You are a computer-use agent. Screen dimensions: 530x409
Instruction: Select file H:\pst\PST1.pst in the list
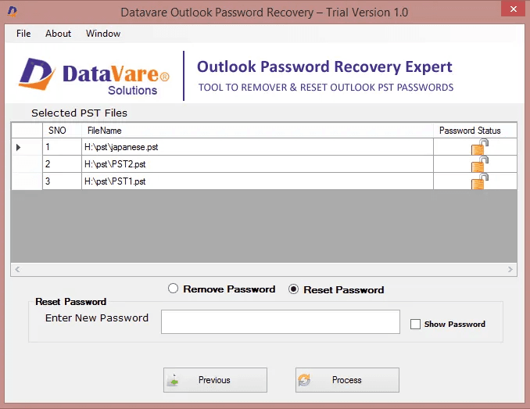257,181
